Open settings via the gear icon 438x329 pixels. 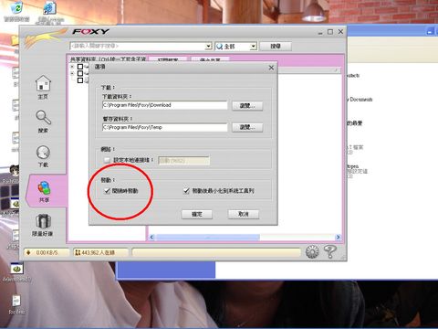[312, 252]
